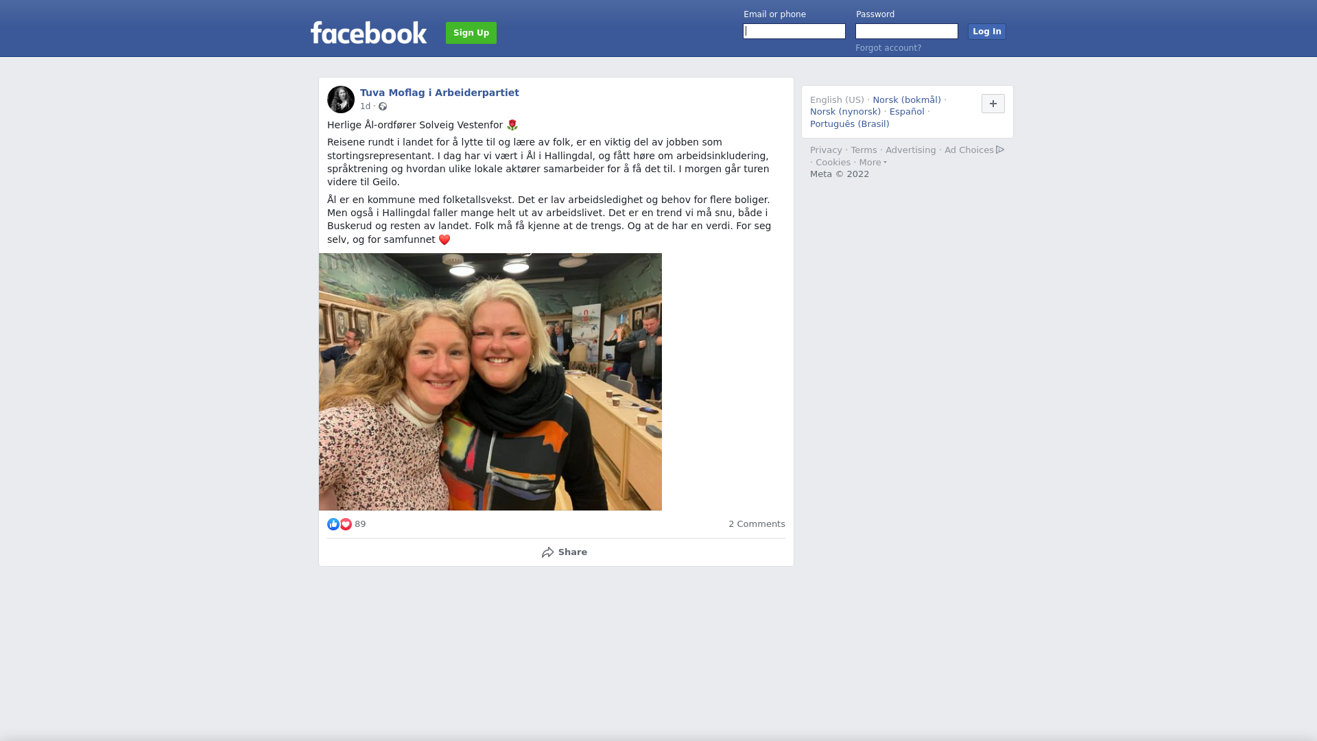The width and height of the screenshot is (1317, 741).
Task: Expand the More footer dropdown
Action: 873,163
